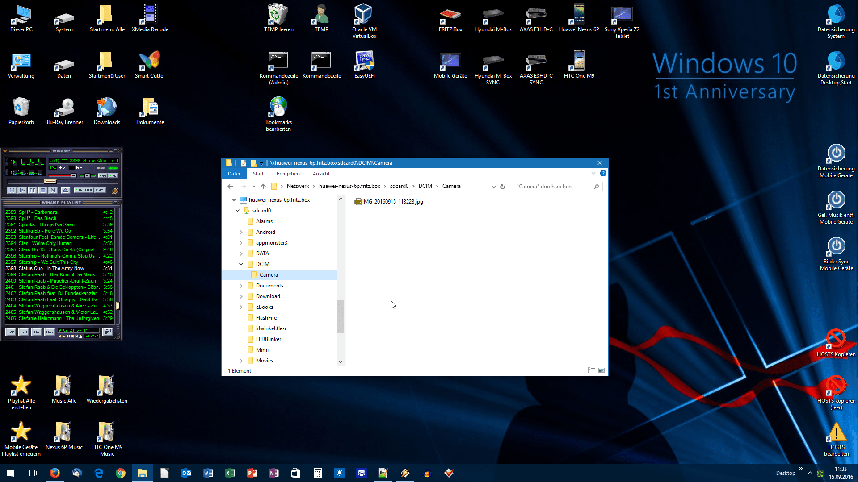Open the Datei menu in Explorer
This screenshot has height=482, width=858.
tap(234, 174)
